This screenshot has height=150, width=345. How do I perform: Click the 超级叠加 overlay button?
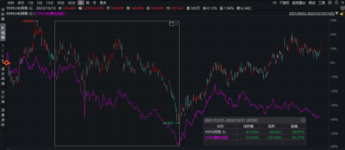point(299,3)
